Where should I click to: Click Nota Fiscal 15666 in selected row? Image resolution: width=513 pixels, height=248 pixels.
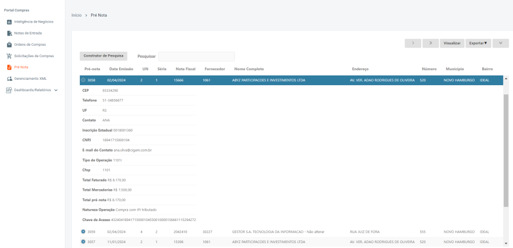pyautogui.click(x=179, y=80)
